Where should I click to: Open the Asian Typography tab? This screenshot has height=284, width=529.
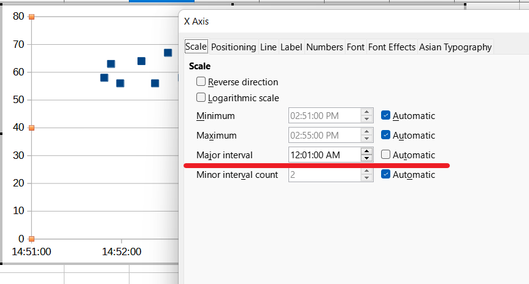(x=455, y=47)
